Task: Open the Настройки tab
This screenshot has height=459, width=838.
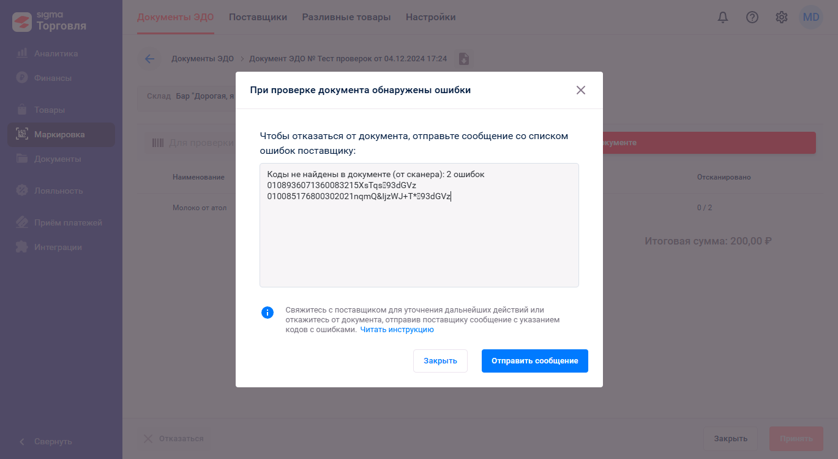Action: (x=430, y=17)
